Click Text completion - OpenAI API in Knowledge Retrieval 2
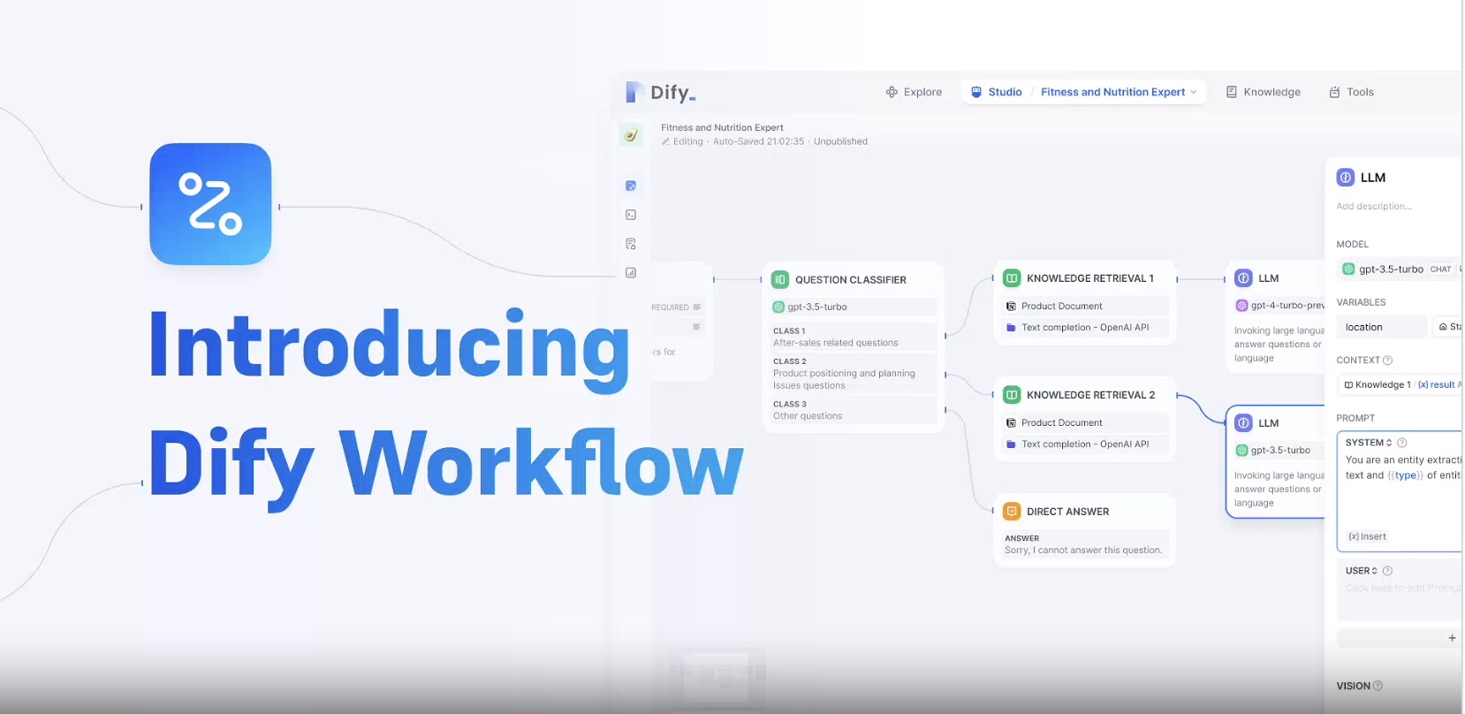Image resolution: width=1465 pixels, height=714 pixels. tap(1085, 444)
